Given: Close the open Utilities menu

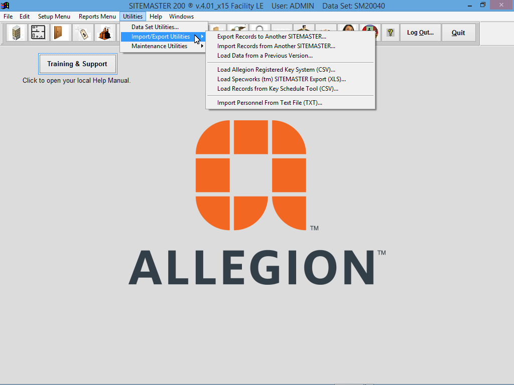Looking at the screenshot, I should [133, 17].
